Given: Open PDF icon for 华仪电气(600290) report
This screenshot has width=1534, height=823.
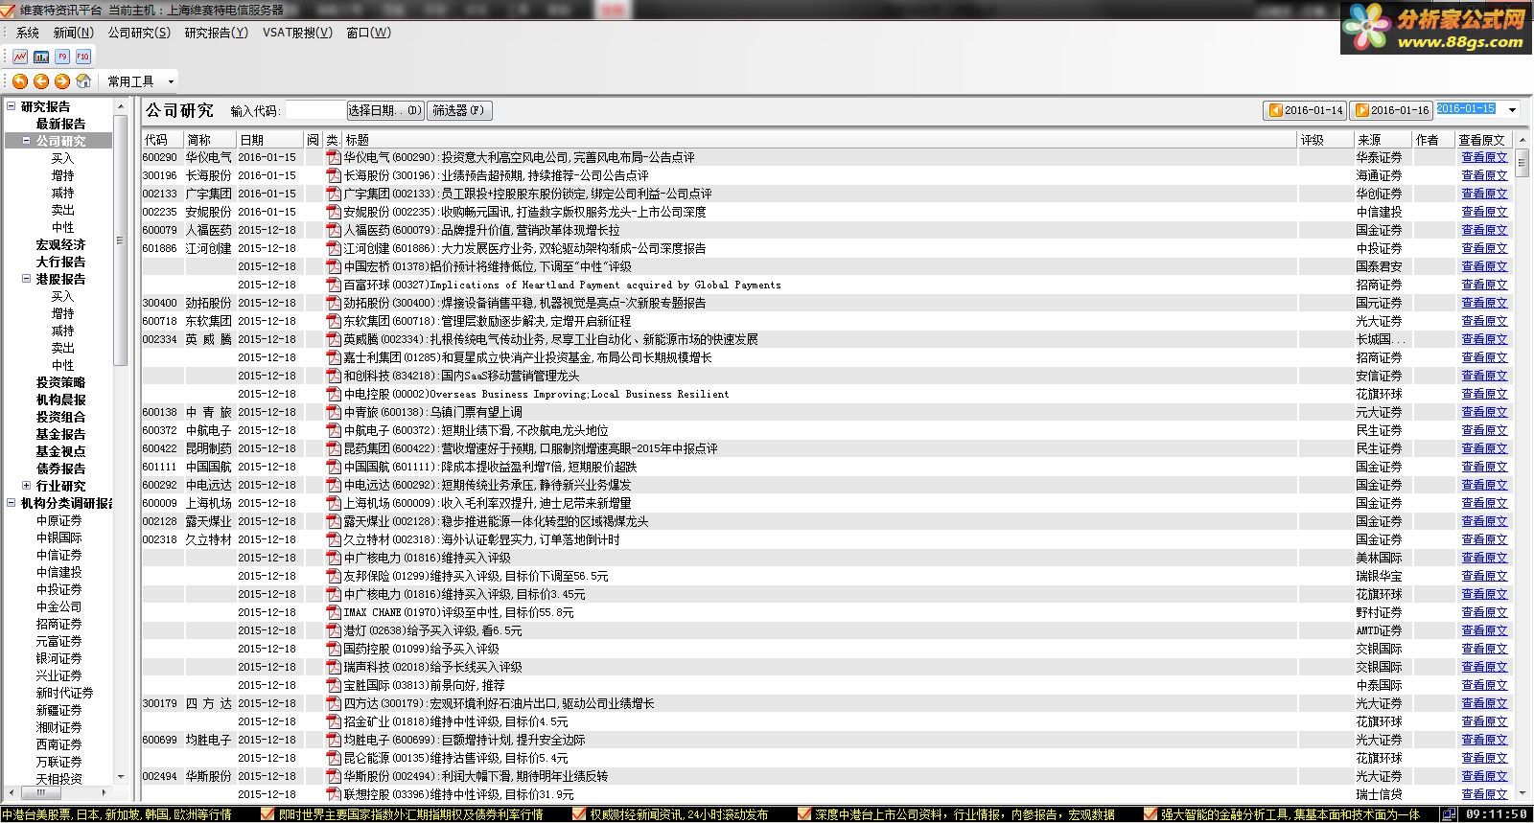Looking at the screenshot, I should (334, 157).
